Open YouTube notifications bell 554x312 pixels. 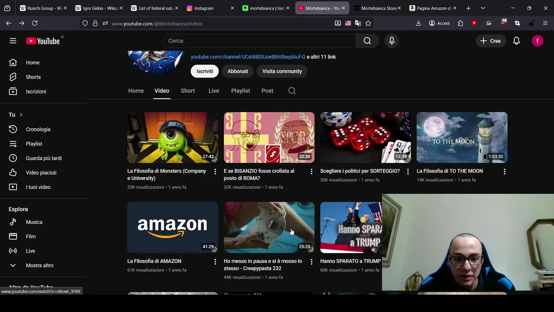tap(516, 41)
